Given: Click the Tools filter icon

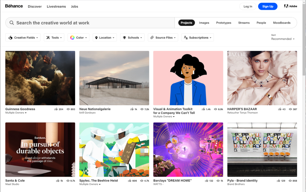Looking at the screenshot, I should coord(48,38).
